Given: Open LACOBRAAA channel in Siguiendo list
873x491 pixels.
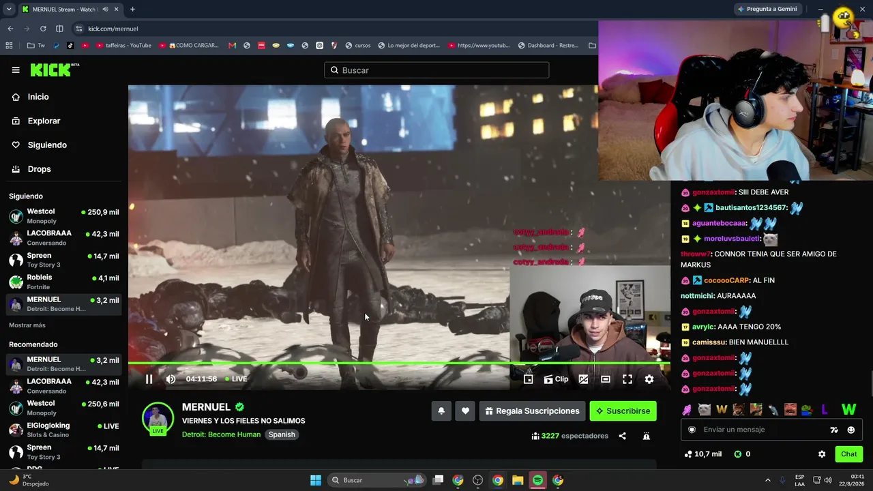Looking at the screenshot, I should [64, 238].
